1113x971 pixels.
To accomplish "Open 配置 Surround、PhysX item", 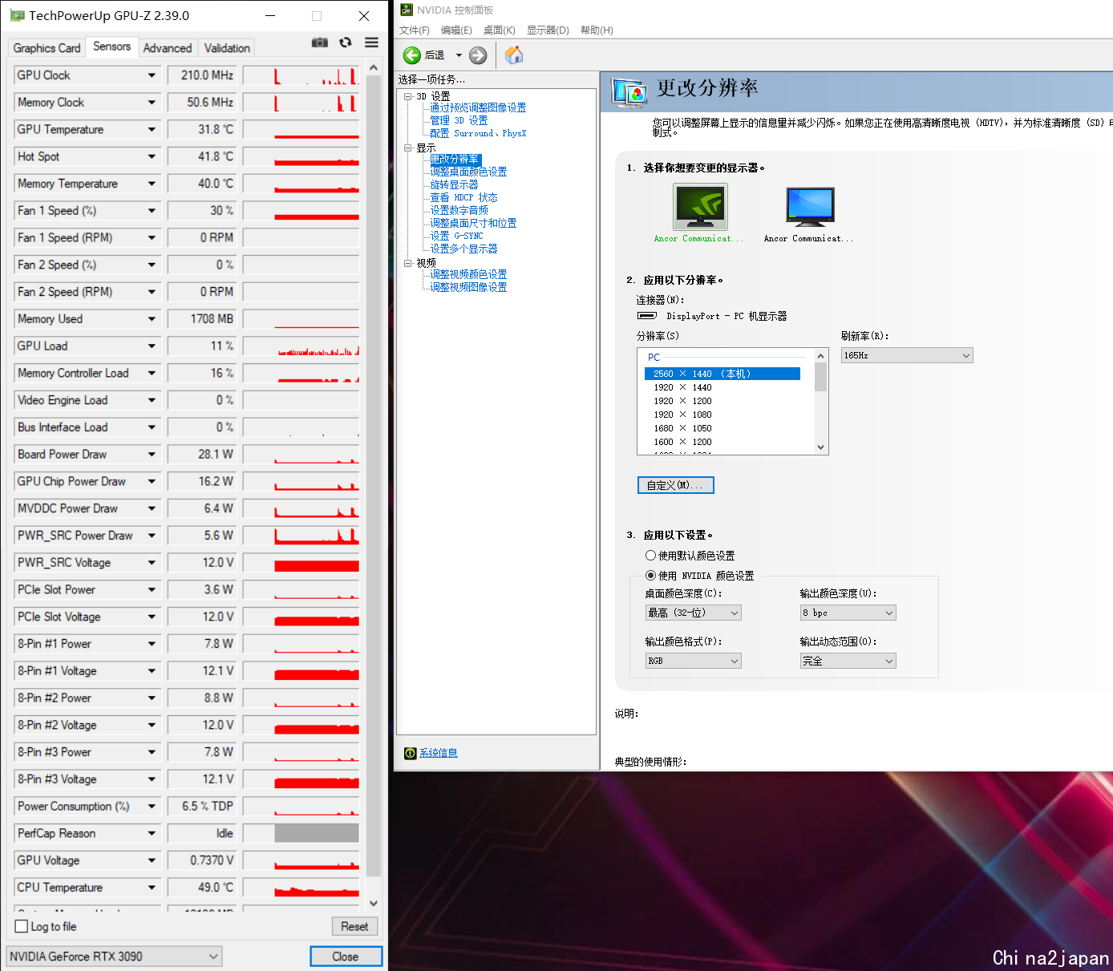I will [478, 133].
